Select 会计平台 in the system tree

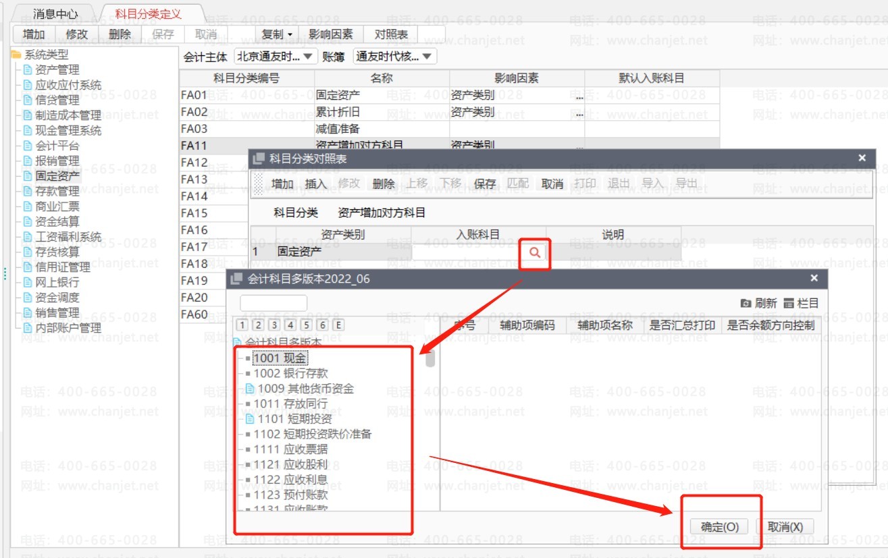pyautogui.click(x=57, y=146)
